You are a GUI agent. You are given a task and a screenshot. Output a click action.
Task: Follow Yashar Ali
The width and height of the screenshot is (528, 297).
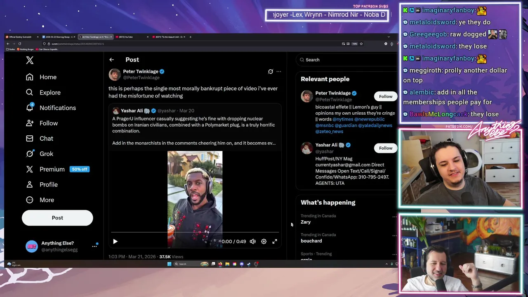386,148
